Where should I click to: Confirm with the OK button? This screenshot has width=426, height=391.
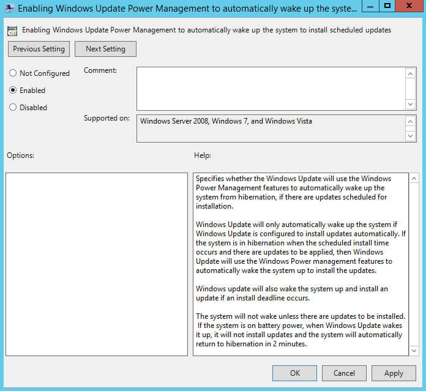[x=295, y=373]
